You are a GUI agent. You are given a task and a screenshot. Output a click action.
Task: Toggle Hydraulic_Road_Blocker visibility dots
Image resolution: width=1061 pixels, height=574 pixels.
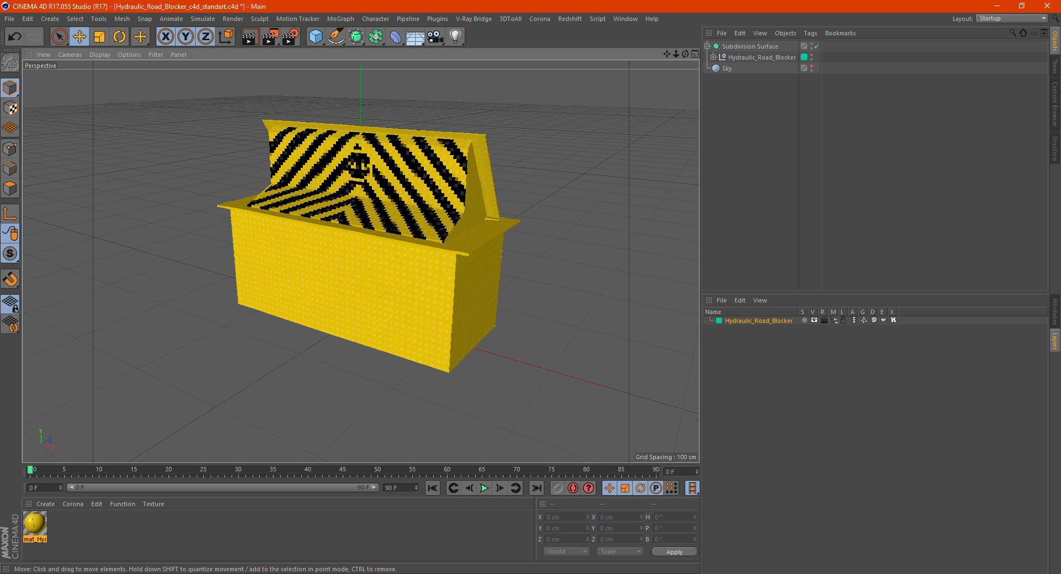[x=811, y=57]
